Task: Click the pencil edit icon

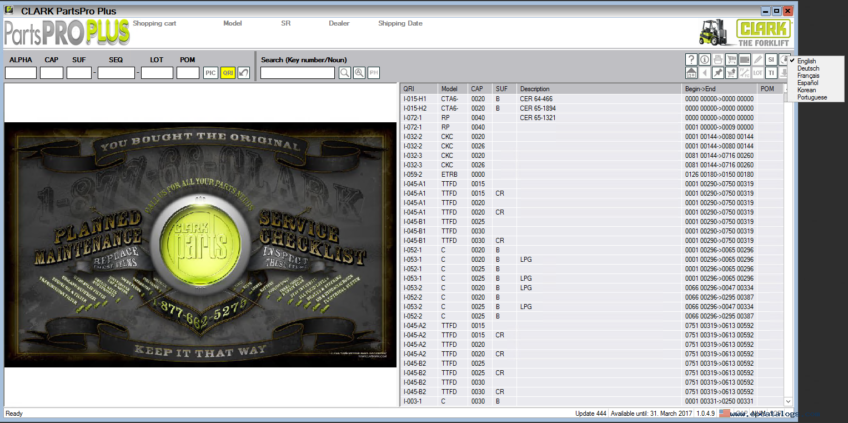Action: [757, 59]
